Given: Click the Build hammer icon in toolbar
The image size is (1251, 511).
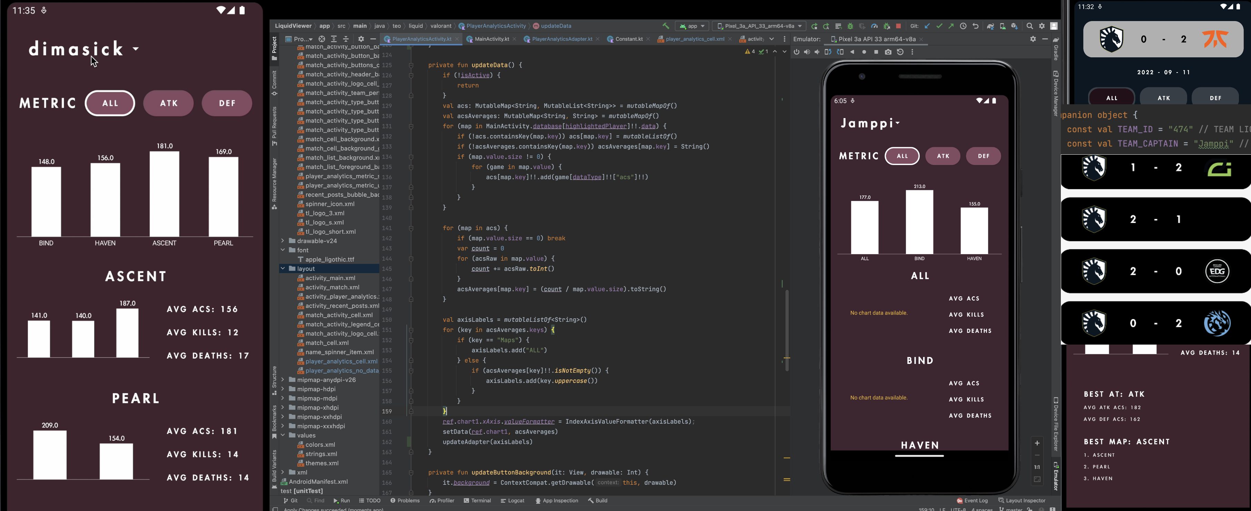Looking at the screenshot, I should coord(666,26).
